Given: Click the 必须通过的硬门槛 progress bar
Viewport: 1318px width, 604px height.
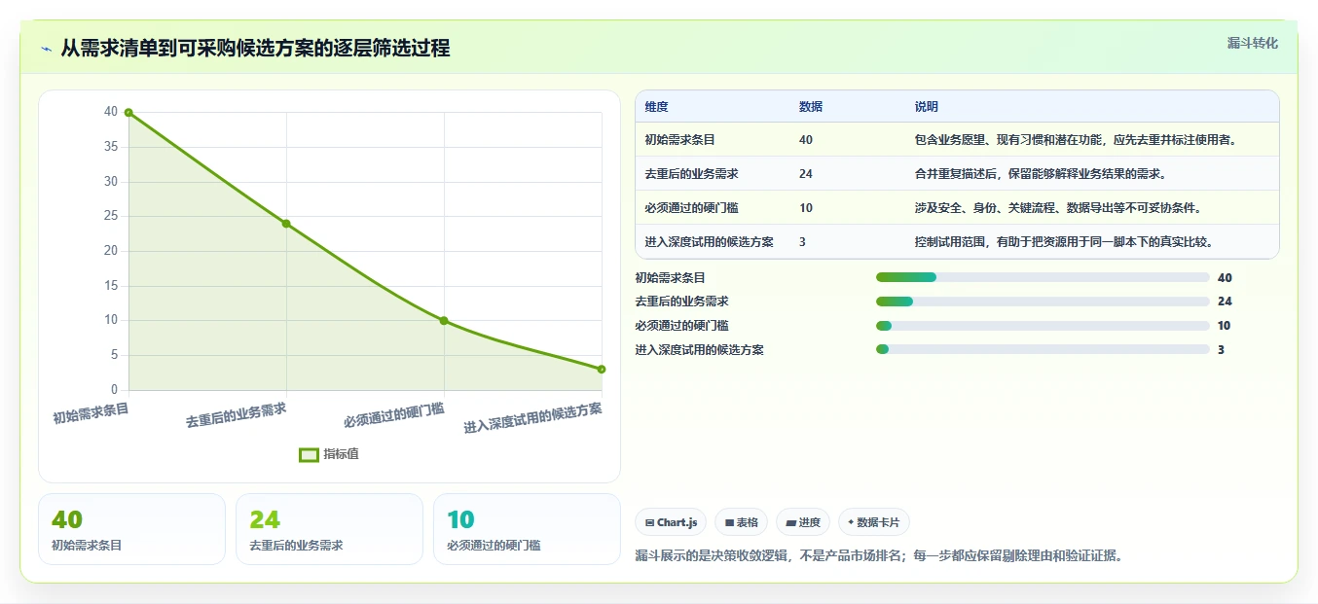Looking at the screenshot, I should (x=1043, y=326).
